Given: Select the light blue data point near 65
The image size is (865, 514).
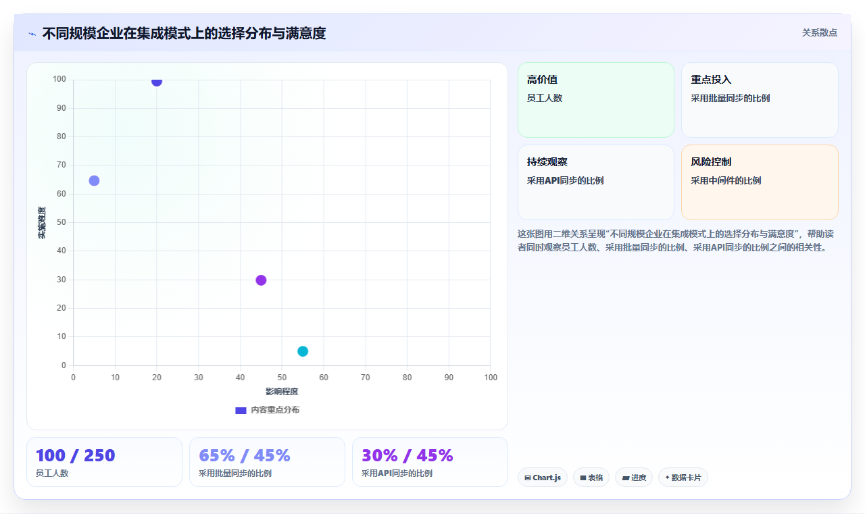Looking at the screenshot, I should click(x=94, y=180).
